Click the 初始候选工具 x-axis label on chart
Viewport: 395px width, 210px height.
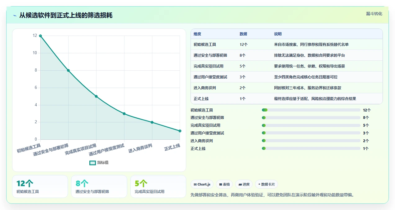(x=29, y=148)
